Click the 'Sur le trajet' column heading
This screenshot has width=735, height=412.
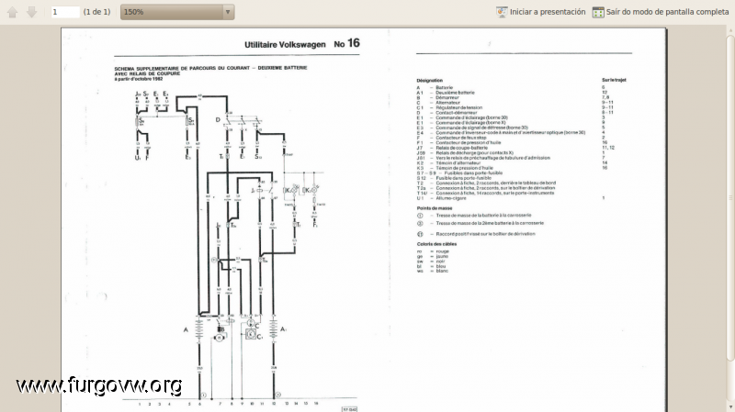coord(614,80)
